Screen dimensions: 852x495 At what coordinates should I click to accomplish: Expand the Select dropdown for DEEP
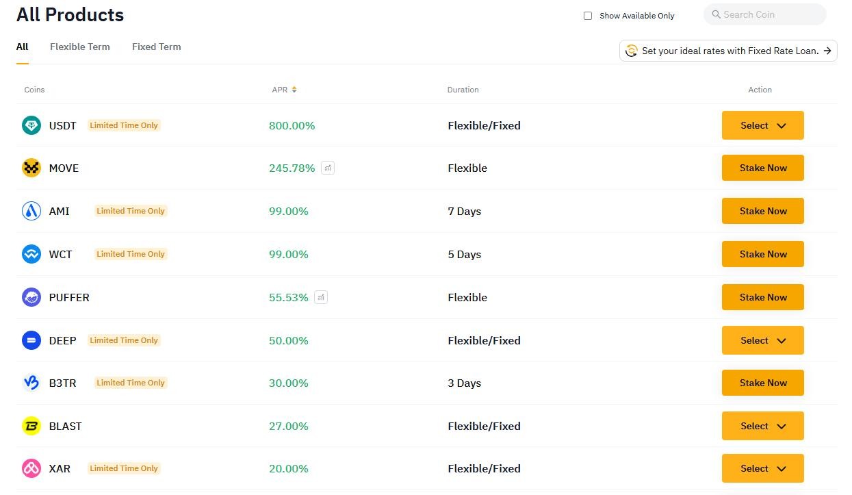pyautogui.click(x=763, y=340)
